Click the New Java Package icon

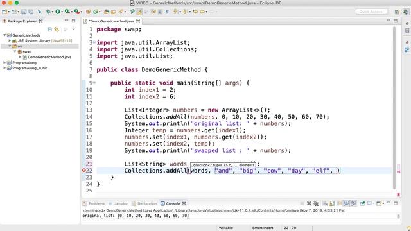tap(89, 12)
